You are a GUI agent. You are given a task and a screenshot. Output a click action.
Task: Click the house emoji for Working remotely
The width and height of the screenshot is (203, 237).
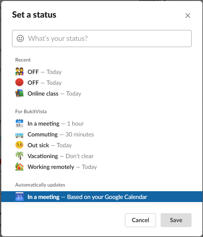point(19,167)
